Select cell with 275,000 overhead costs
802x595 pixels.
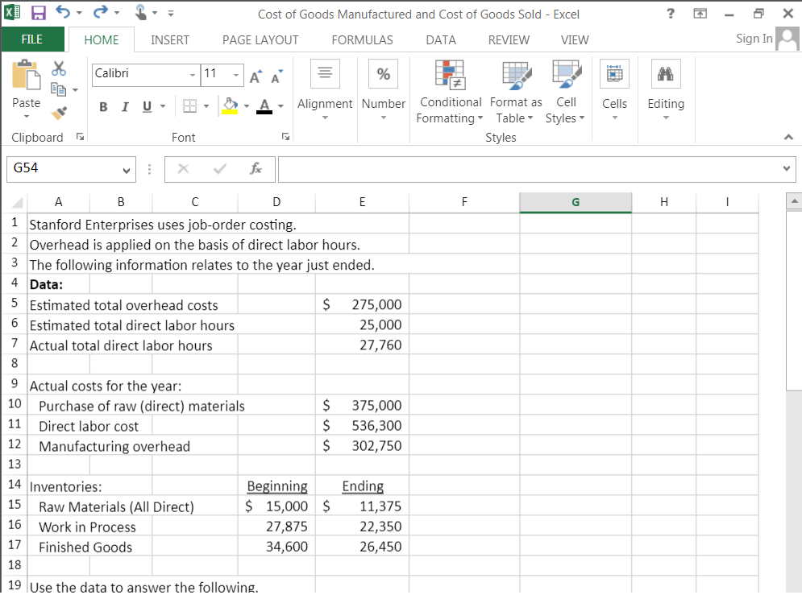click(x=362, y=304)
